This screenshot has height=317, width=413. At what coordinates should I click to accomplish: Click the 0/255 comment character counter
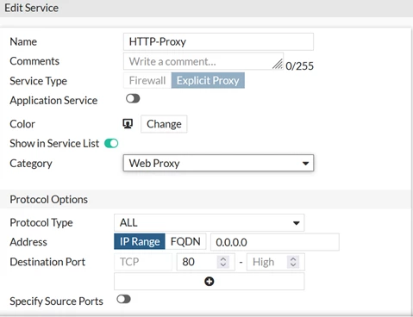click(299, 66)
